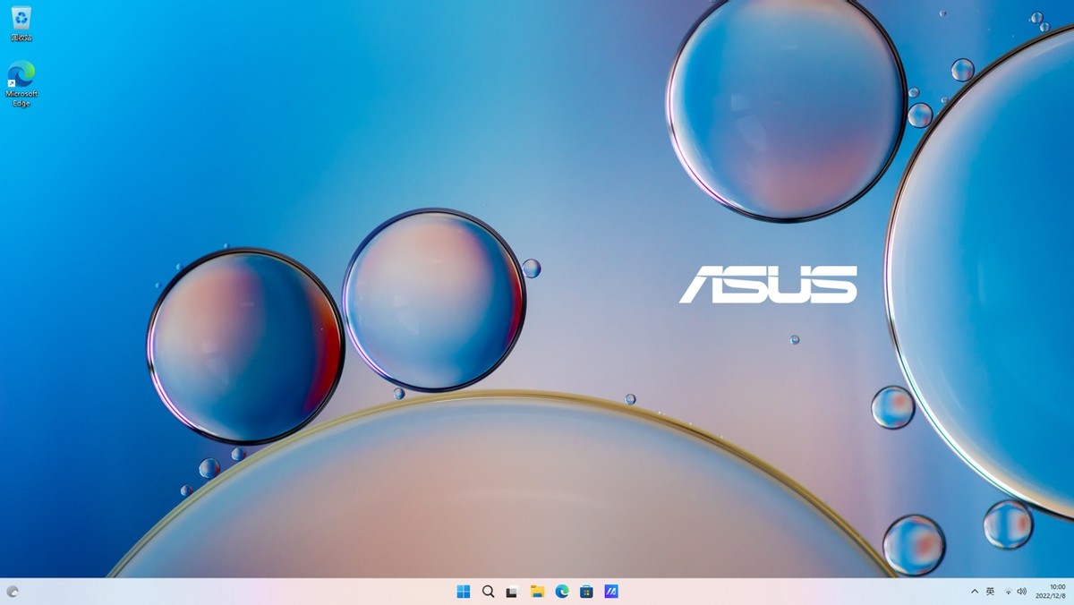Click the speaker volume tray icon
The image size is (1074, 605).
click(x=1022, y=592)
